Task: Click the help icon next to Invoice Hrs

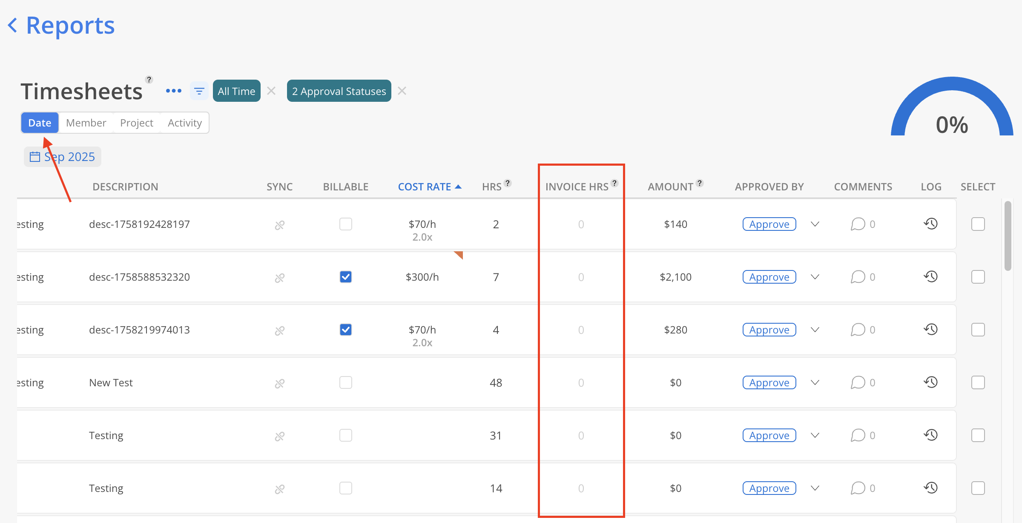Action: 614,183
